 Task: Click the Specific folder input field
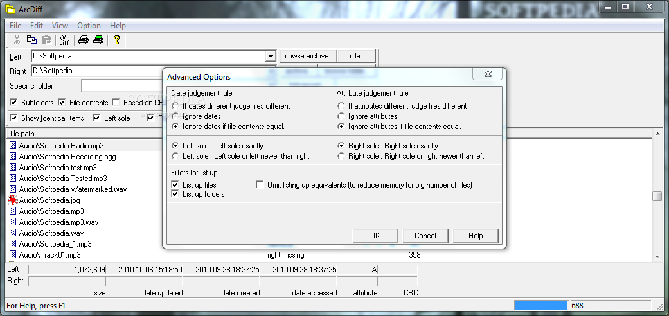point(121,85)
